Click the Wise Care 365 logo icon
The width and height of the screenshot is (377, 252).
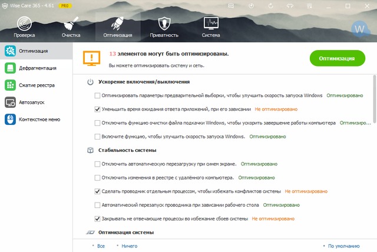click(5, 6)
